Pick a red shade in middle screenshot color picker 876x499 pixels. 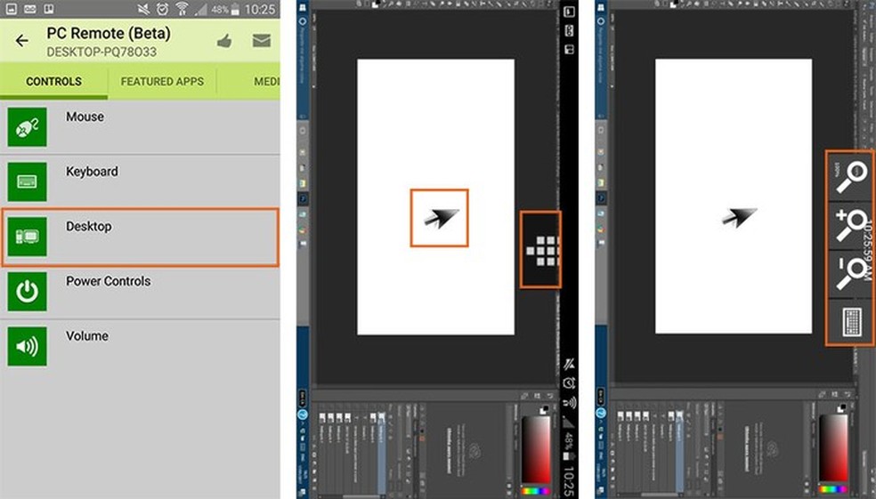(536, 449)
